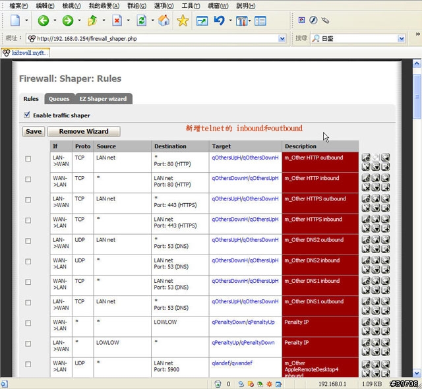Delete the m_Other HTTPS inbound rule
The image size is (422, 389).
pyautogui.click(x=366, y=228)
